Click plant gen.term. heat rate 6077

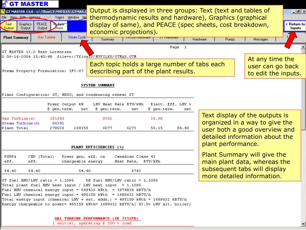pyautogui.click(x=108, y=128)
